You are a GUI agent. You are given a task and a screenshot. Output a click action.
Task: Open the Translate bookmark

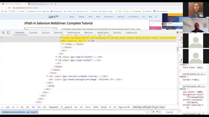tap(68, 11)
